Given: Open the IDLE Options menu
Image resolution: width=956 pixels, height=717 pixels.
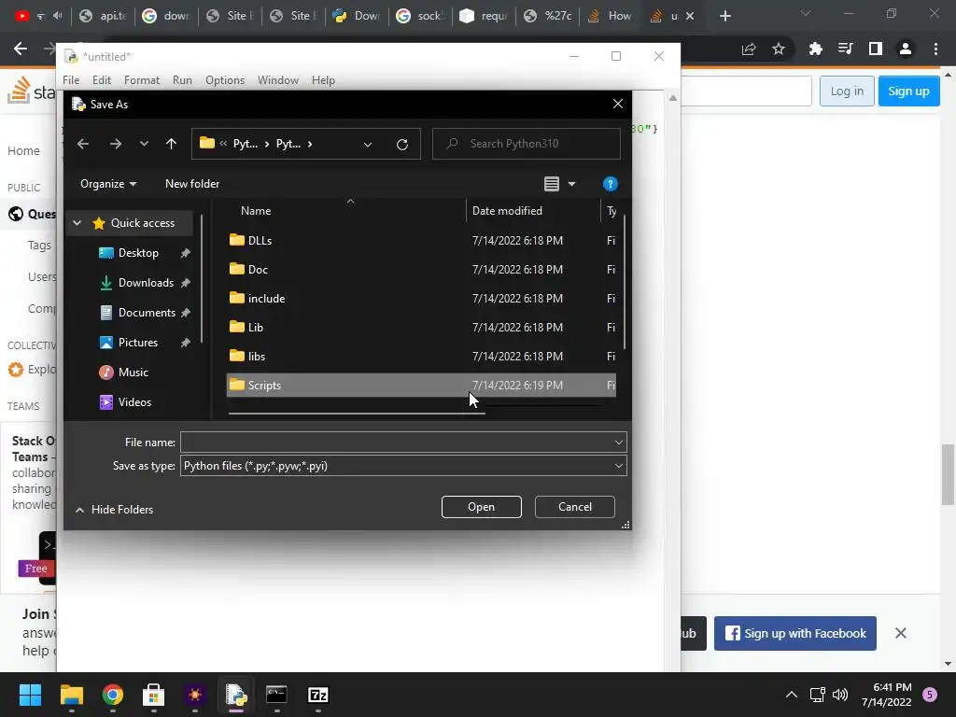Looking at the screenshot, I should (x=225, y=80).
